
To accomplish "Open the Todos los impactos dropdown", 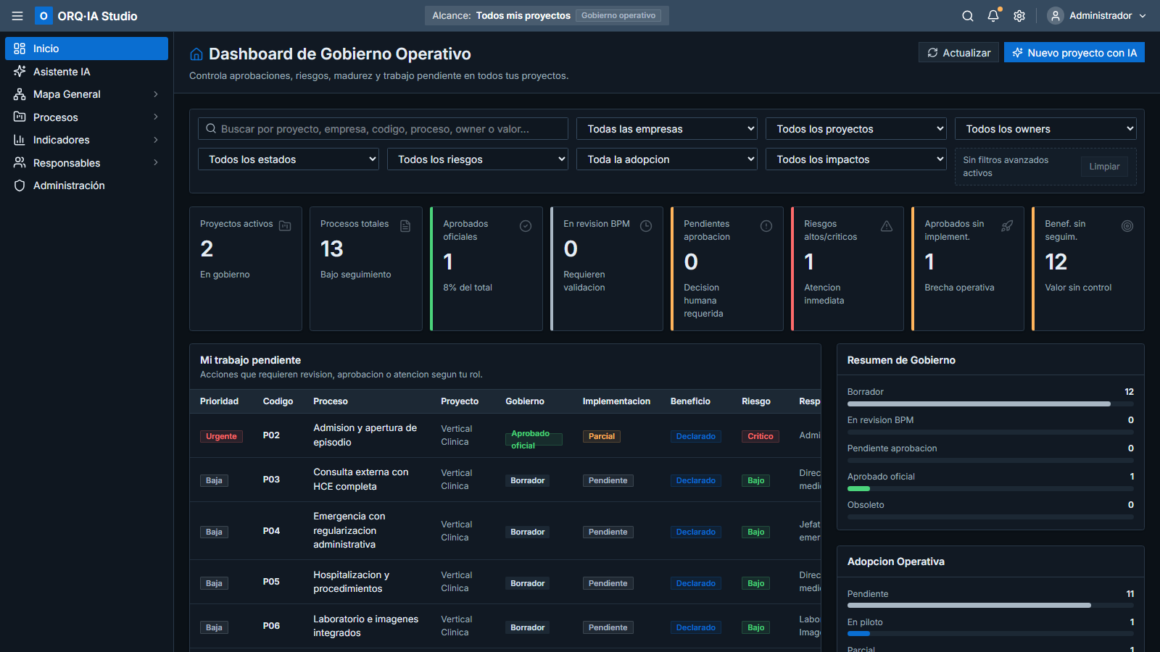I will 856,159.
